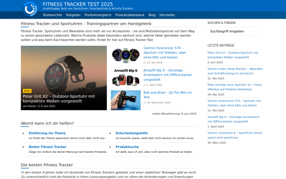Focus the Suchbegriff eingeben search field

[235, 31]
